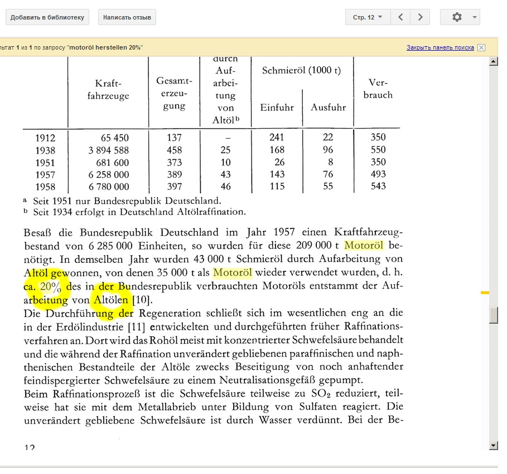Viewport: 507px width, 474px height.
Task: Close search panel with X icon
Action: point(481,47)
